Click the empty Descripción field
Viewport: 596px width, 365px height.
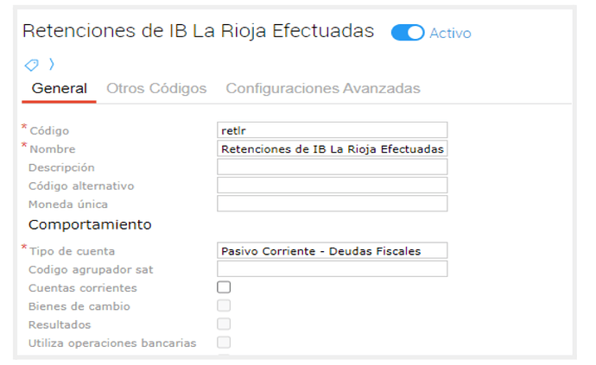(x=332, y=167)
